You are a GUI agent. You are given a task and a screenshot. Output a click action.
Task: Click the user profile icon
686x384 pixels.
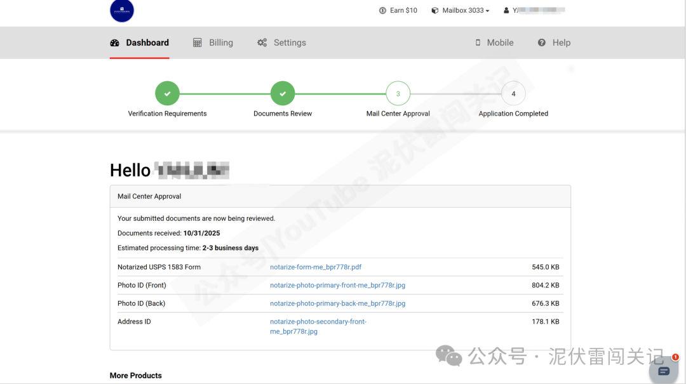click(x=506, y=11)
